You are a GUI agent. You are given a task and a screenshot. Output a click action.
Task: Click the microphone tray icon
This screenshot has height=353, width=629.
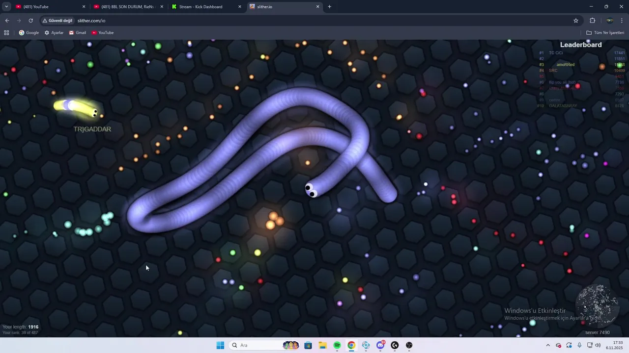579,345
